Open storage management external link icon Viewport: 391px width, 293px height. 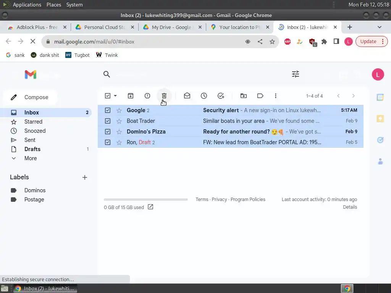click(150, 207)
